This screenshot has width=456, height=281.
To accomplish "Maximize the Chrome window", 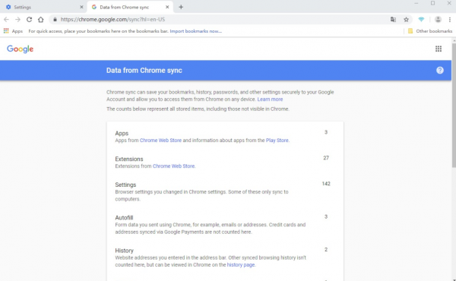I will coord(432,4).
